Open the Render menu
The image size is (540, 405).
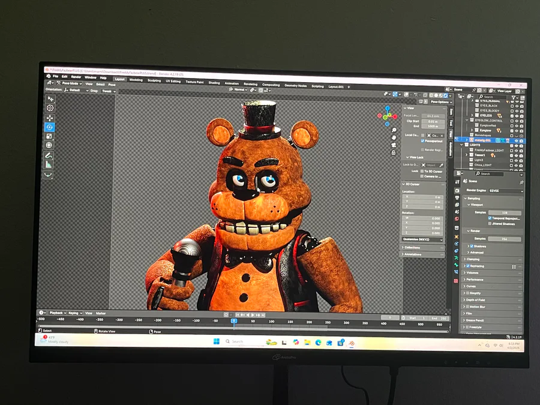[76, 77]
